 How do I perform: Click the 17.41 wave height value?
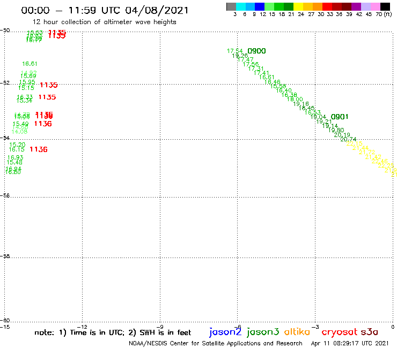[262, 73]
